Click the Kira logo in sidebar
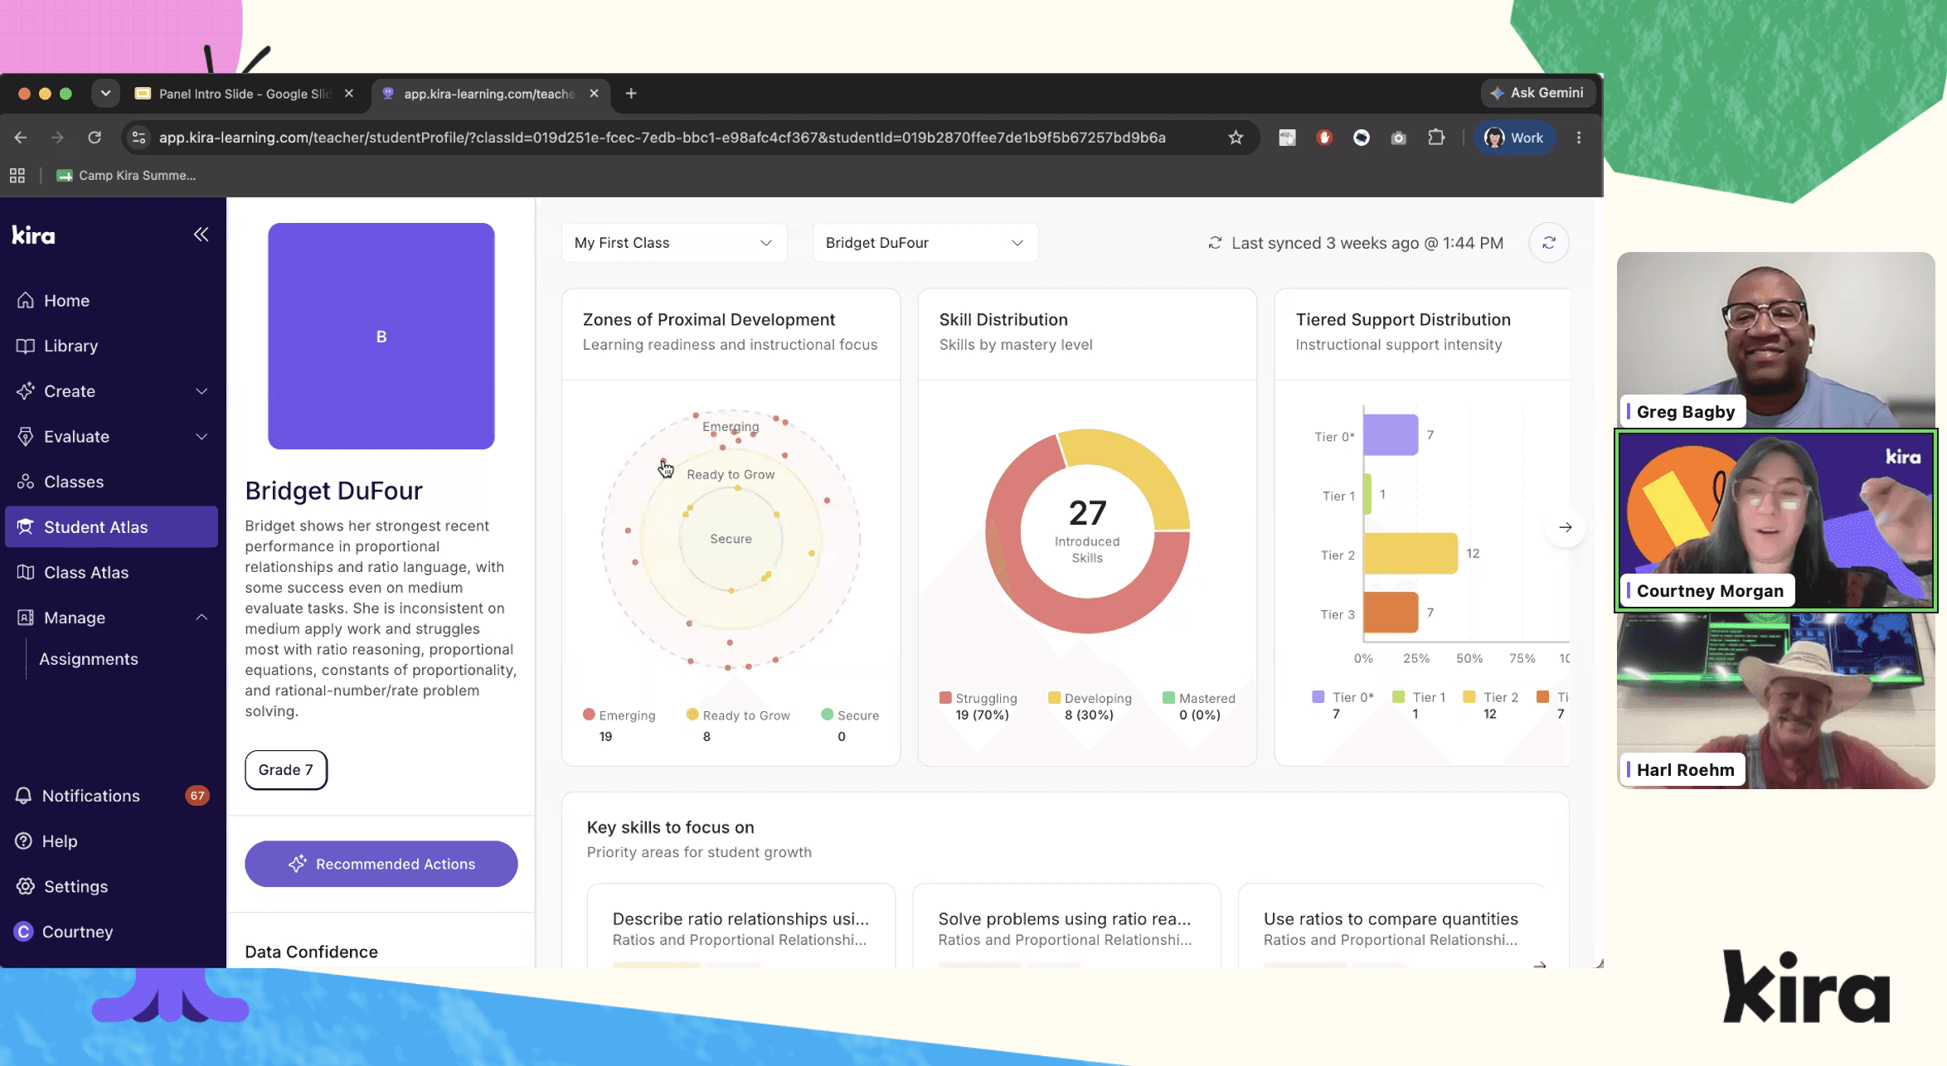This screenshot has height=1066, width=1947. point(34,235)
